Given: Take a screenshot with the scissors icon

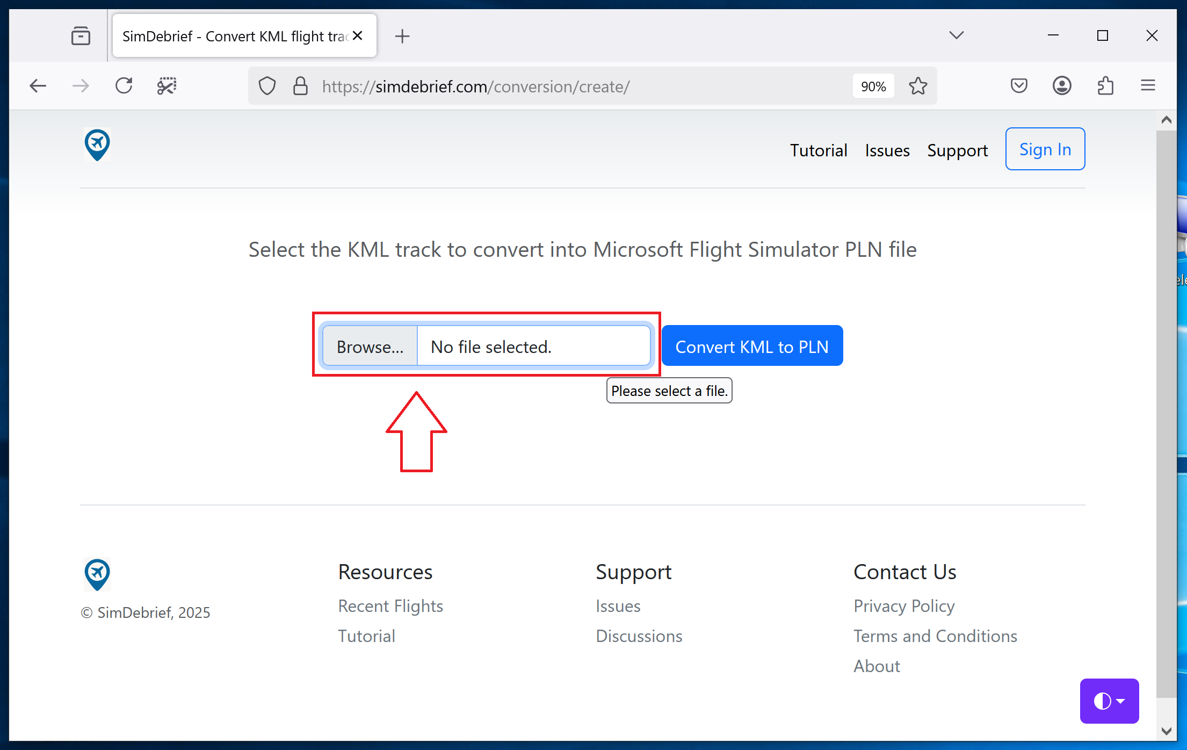Looking at the screenshot, I should point(167,86).
